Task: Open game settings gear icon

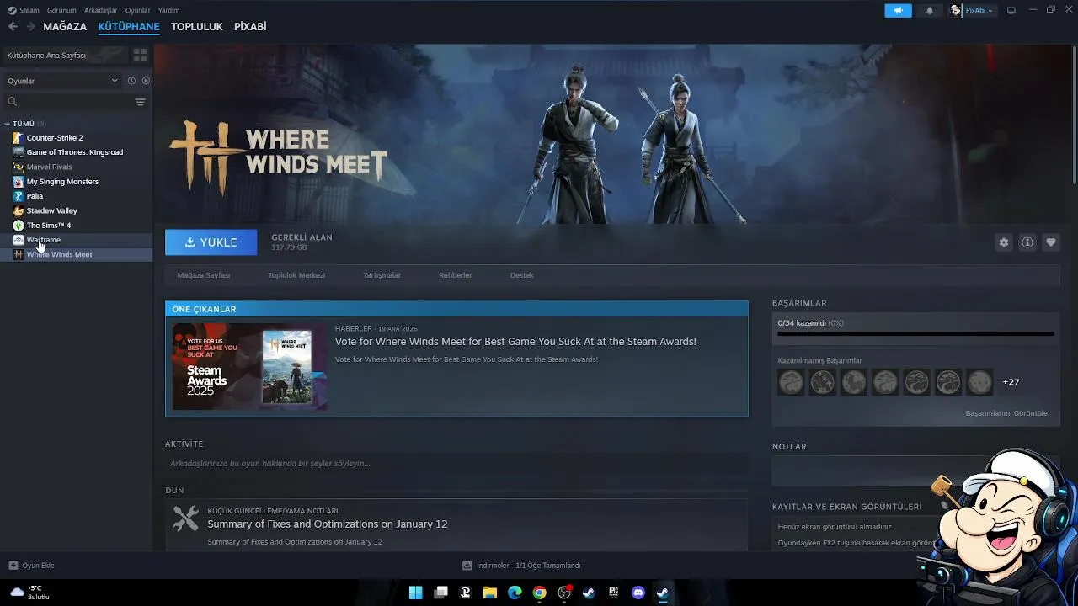Action: 1003,242
